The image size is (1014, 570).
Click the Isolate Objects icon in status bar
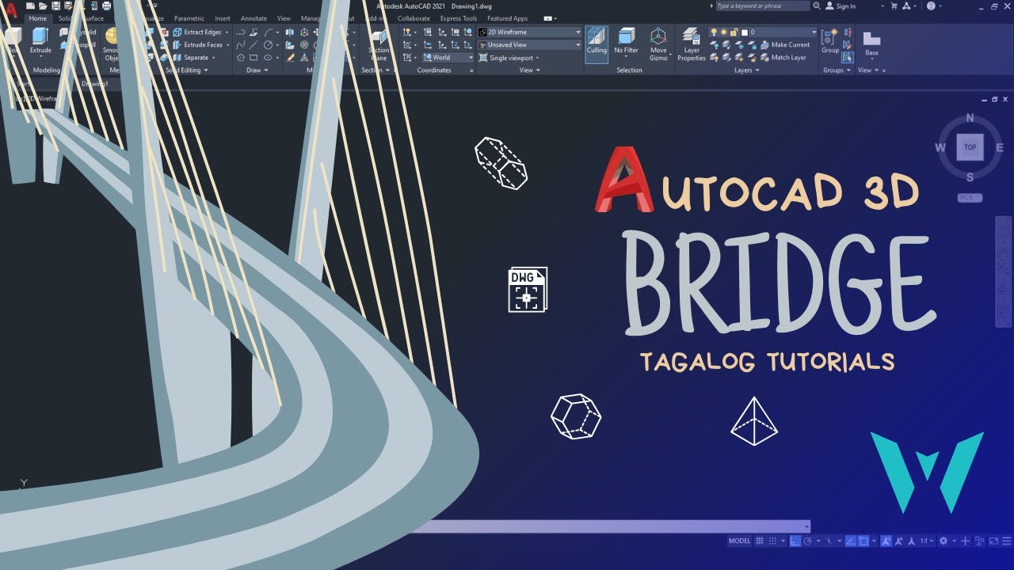(979, 541)
